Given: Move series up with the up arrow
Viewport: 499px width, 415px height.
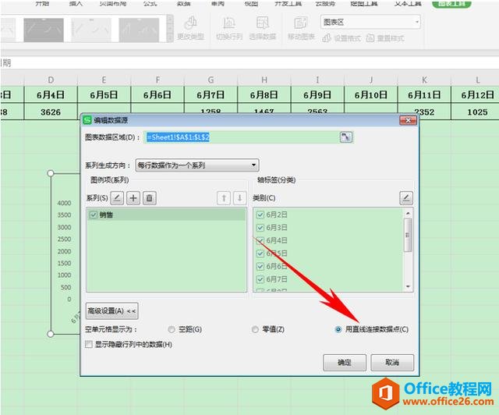Looking at the screenshot, I should pos(222,198).
